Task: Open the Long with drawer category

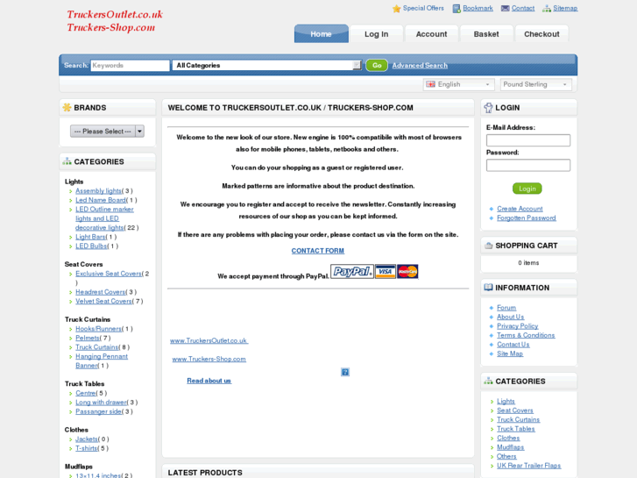Action: tap(101, 402)
